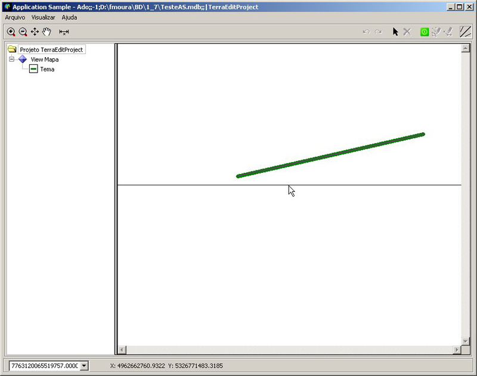Click the delete X toolbar icon

[x=407, y=32]
